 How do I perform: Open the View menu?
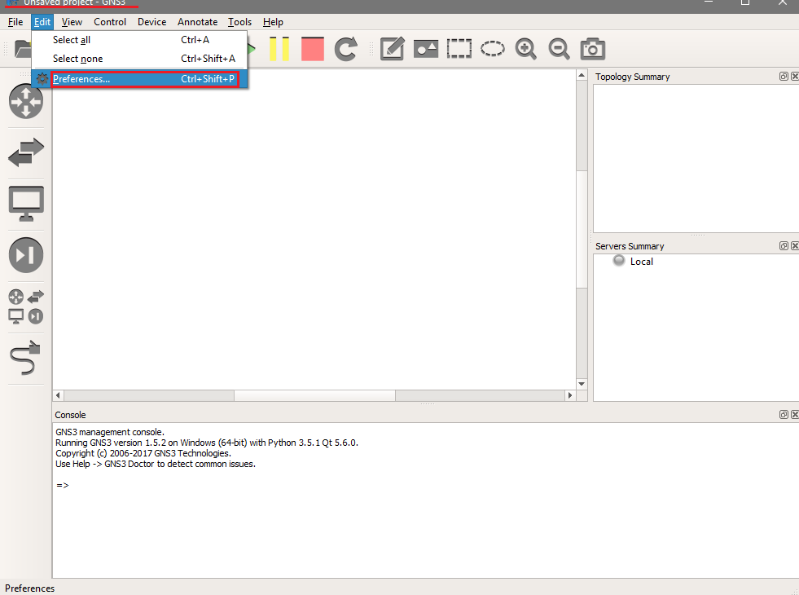tap(72, 22)
